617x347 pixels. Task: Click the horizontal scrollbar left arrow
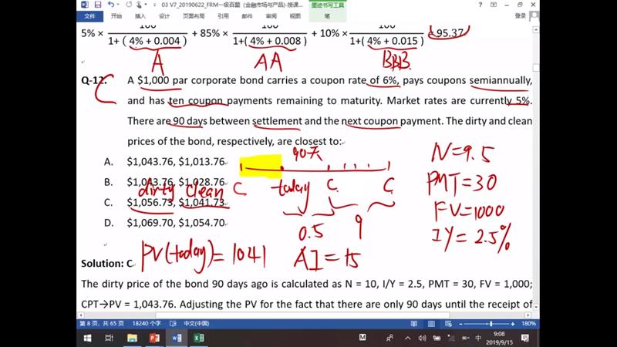coord(81,315)
